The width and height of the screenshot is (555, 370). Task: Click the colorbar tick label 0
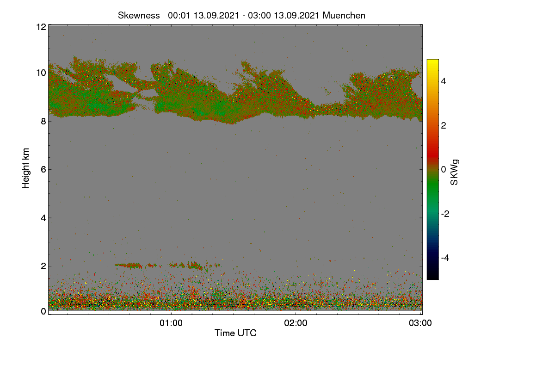pyautogui.click(x=444, y=169)
